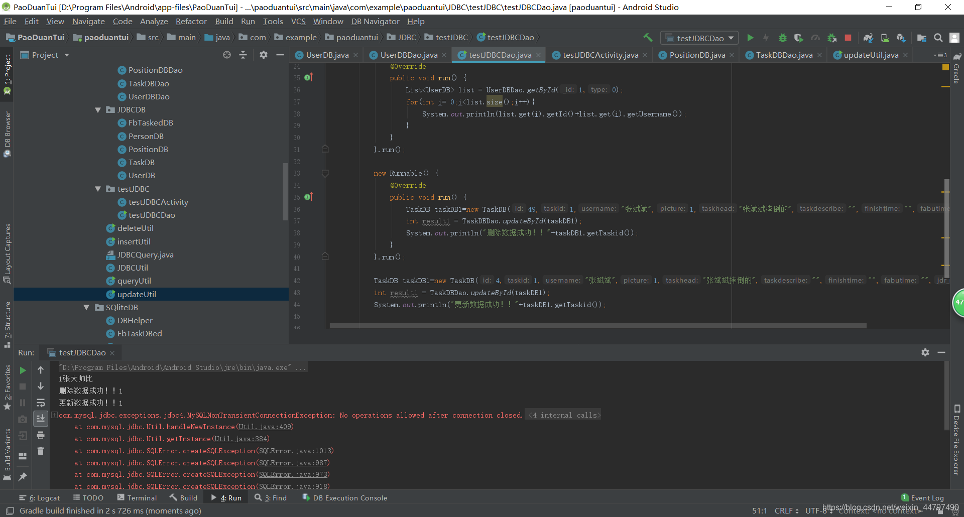Click the Locate file target icon in Project panel

point(227,55)
